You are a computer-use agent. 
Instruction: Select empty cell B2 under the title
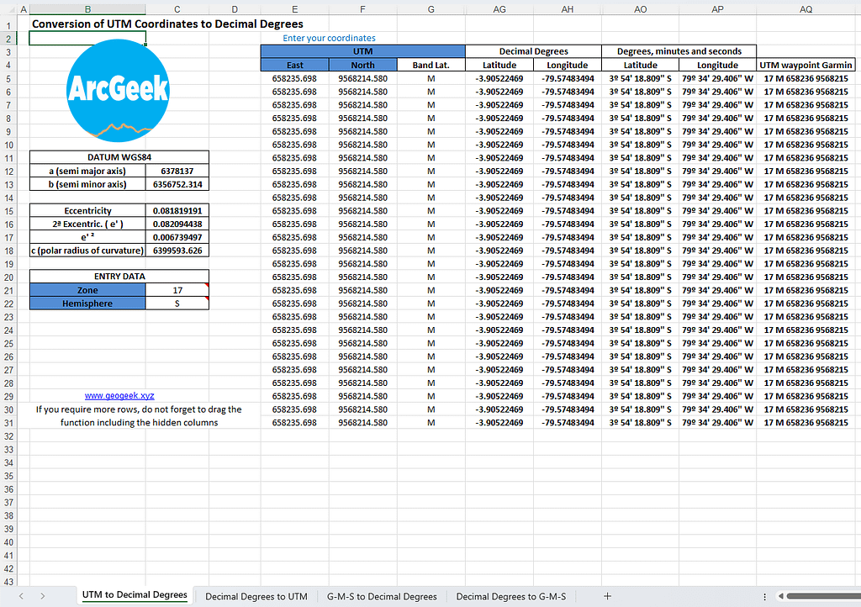(87, 39)
